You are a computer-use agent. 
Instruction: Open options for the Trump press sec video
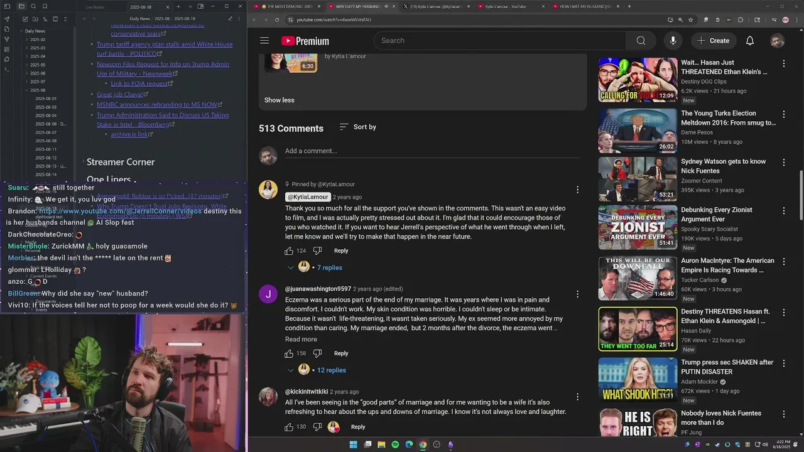click(x=783, y=363)
